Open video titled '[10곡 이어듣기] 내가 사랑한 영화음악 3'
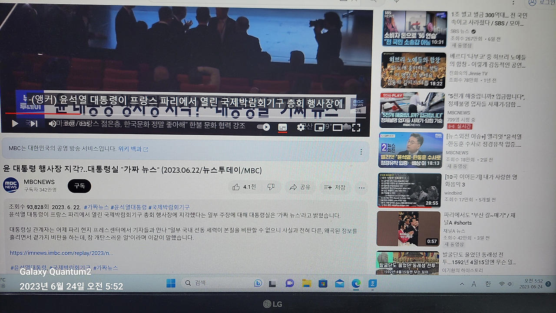Screen dimensions: 556x313 (x=481, y=181)
